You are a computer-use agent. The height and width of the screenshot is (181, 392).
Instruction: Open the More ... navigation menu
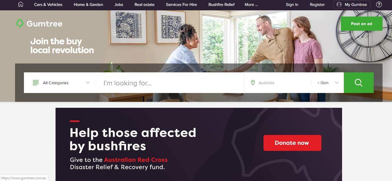(x=251, y=4)
